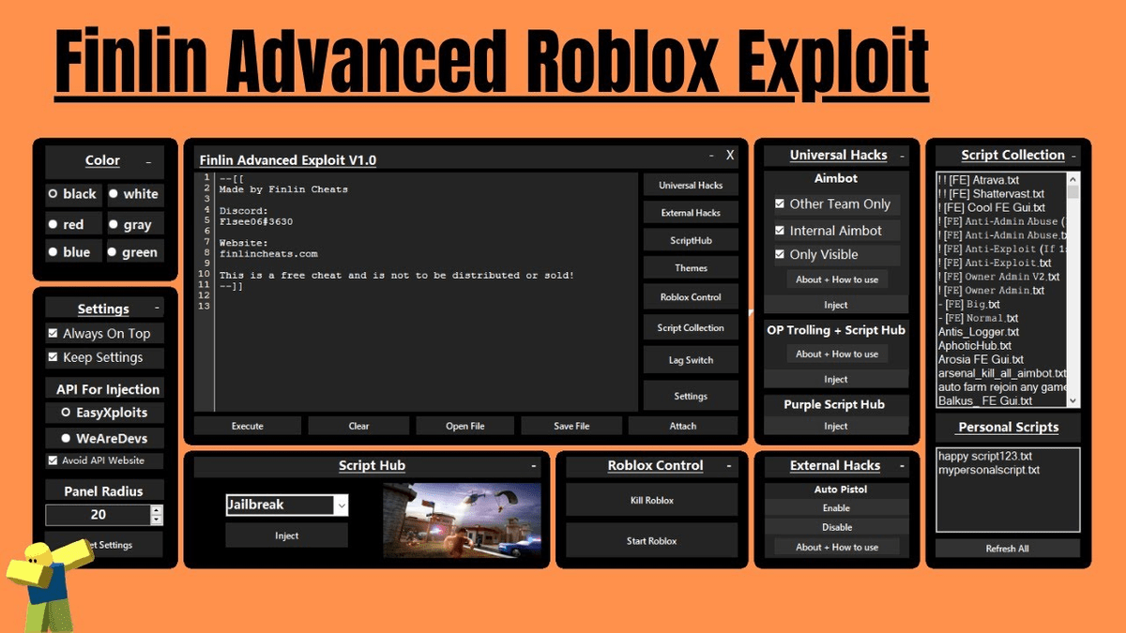The width and height of the screenshot is (1126, 633).
Task: Click Inject in the Script Hub panel
Action: pyautogui.click(x=286, y=535)
